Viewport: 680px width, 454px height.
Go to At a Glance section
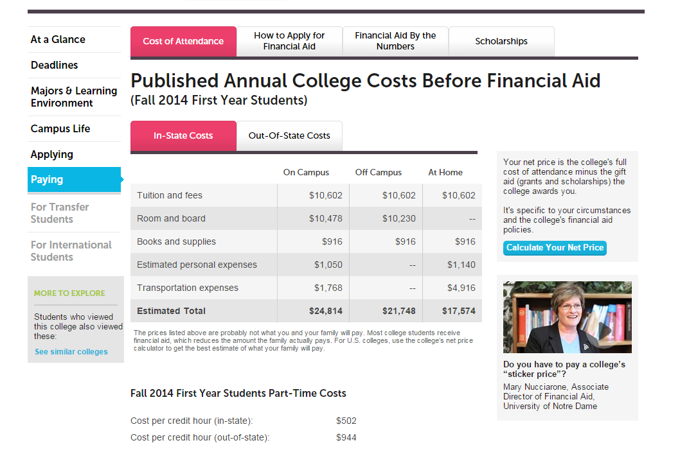tap(58, 39)
